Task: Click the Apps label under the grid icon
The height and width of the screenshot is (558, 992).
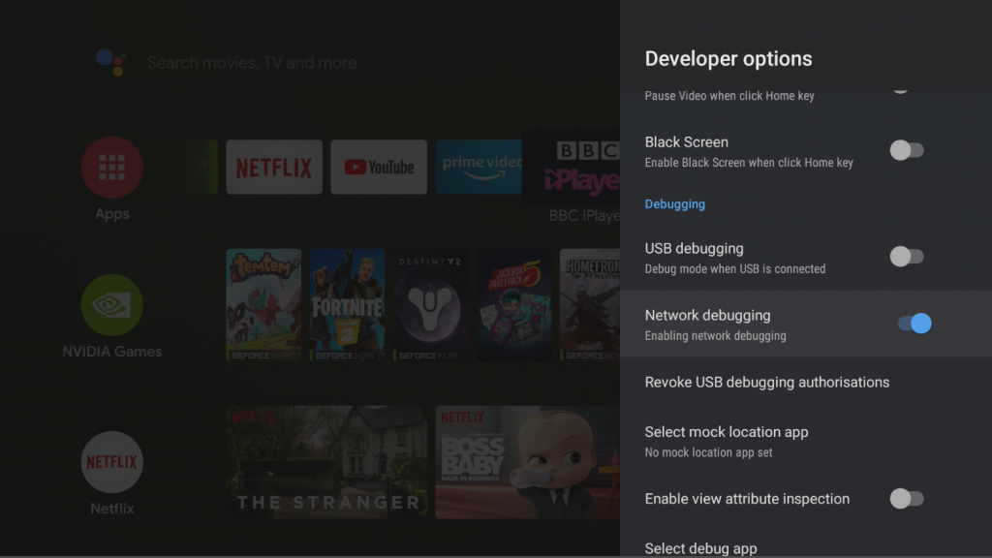Action: click(x=112, y=214)
